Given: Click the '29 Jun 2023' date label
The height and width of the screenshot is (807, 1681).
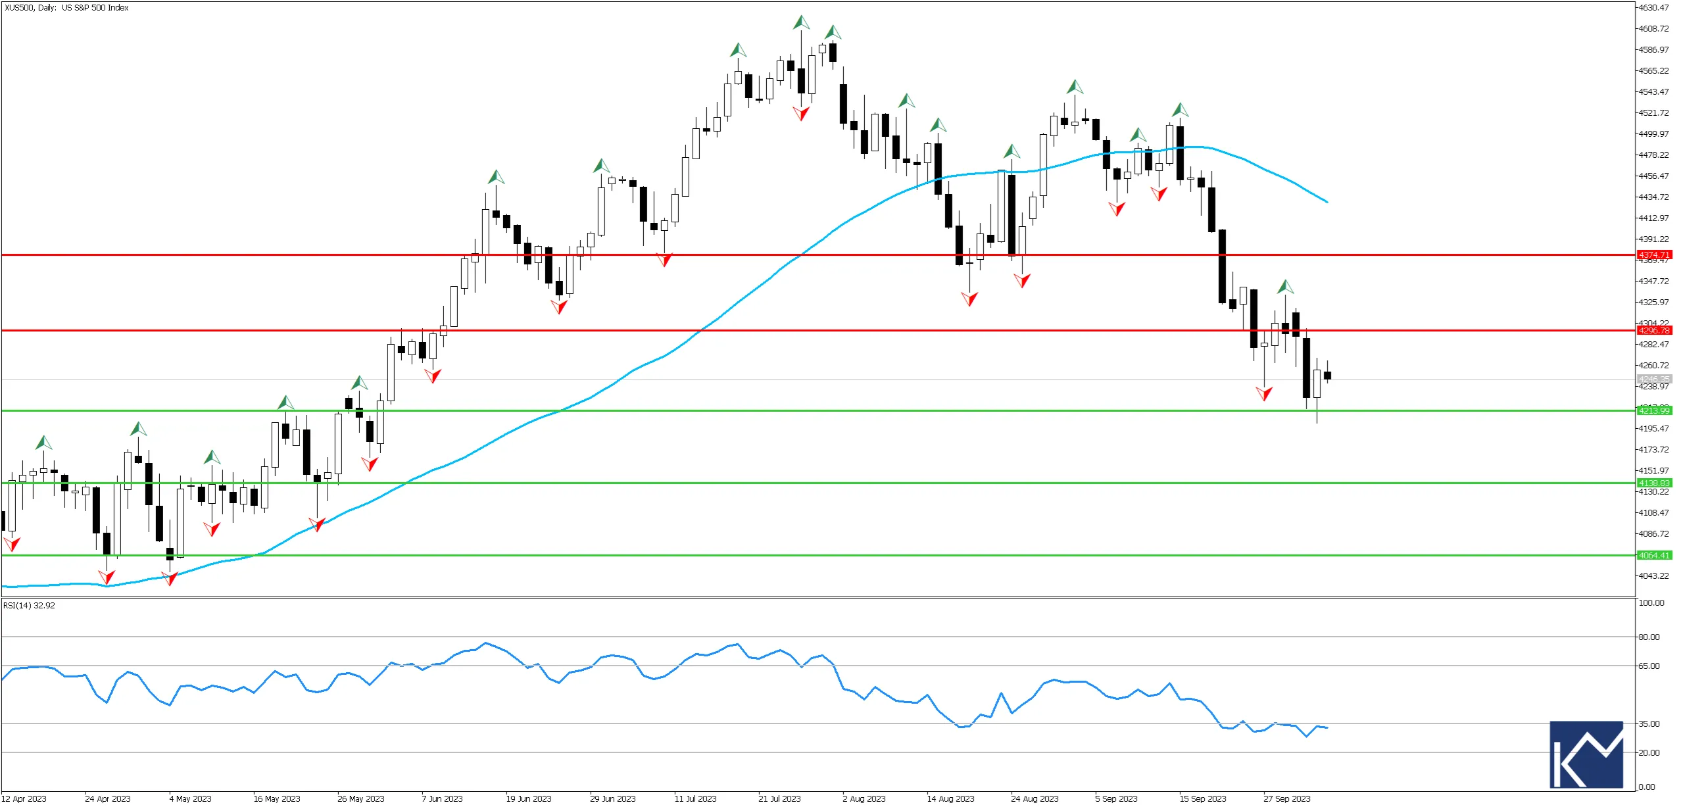Looking at the screenshot, I should coord(613,799).
